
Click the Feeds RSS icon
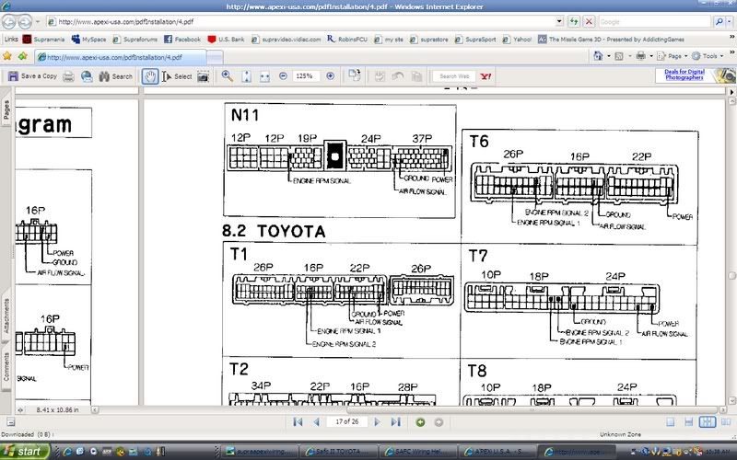(x=619, y=56)
